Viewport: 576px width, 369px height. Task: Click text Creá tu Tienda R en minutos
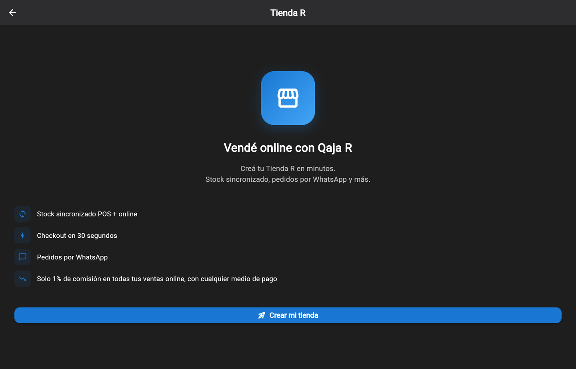tap(288, 168)
